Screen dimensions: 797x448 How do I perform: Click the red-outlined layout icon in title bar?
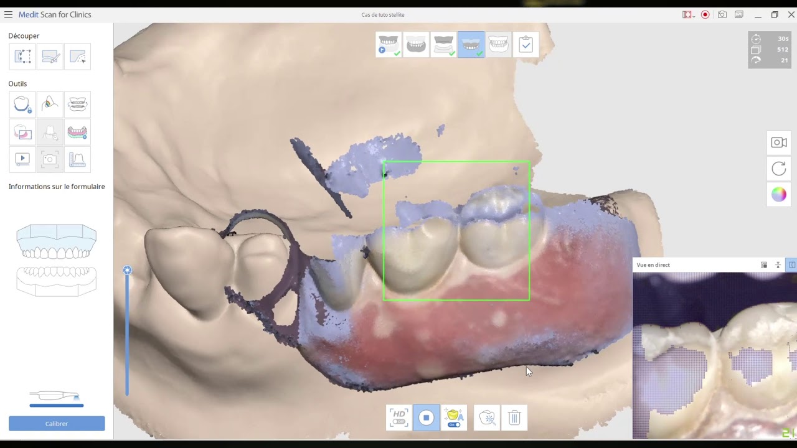tap(688, 14)
